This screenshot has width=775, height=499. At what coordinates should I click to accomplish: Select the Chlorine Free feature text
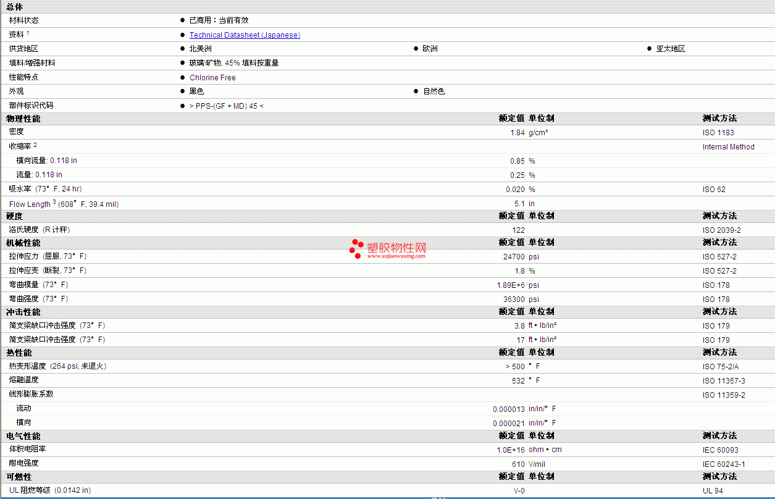(x=212, y=78)
